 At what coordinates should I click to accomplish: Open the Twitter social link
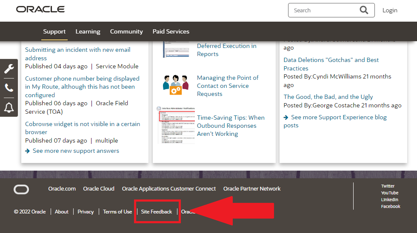point(388,186)
